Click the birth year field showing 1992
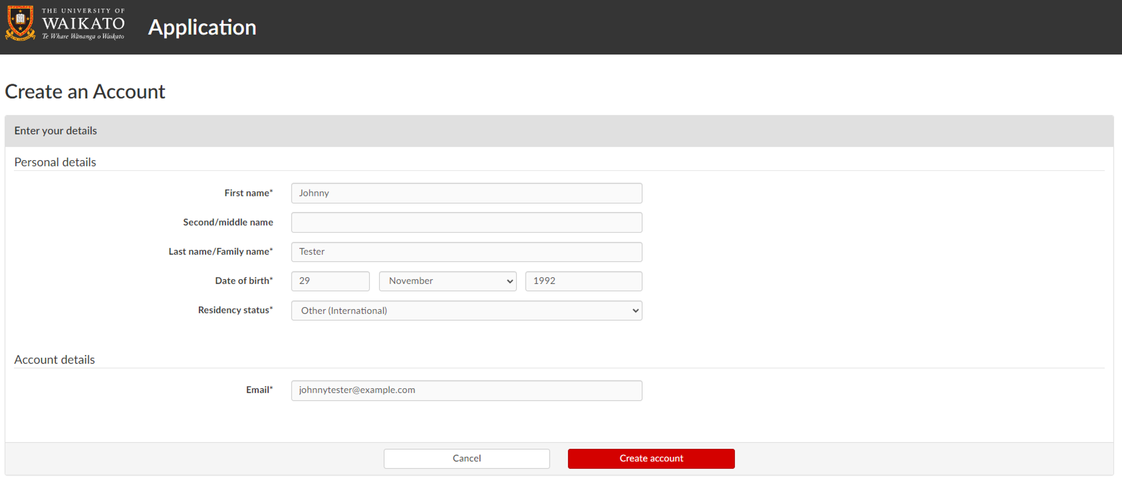The height and width of the screenshot is (483, 1122). pos(583,281)
